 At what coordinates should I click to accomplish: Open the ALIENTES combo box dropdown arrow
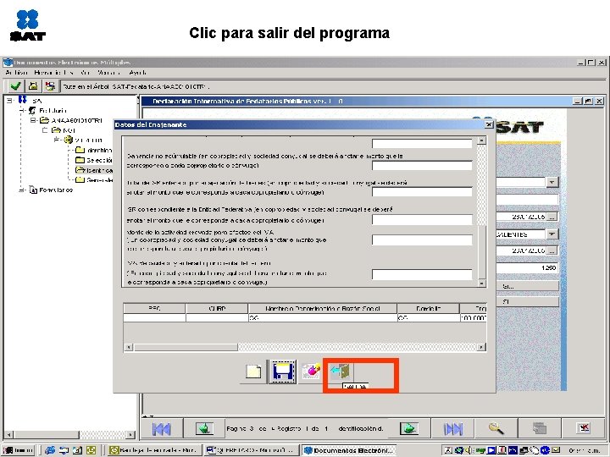[552, 234]
